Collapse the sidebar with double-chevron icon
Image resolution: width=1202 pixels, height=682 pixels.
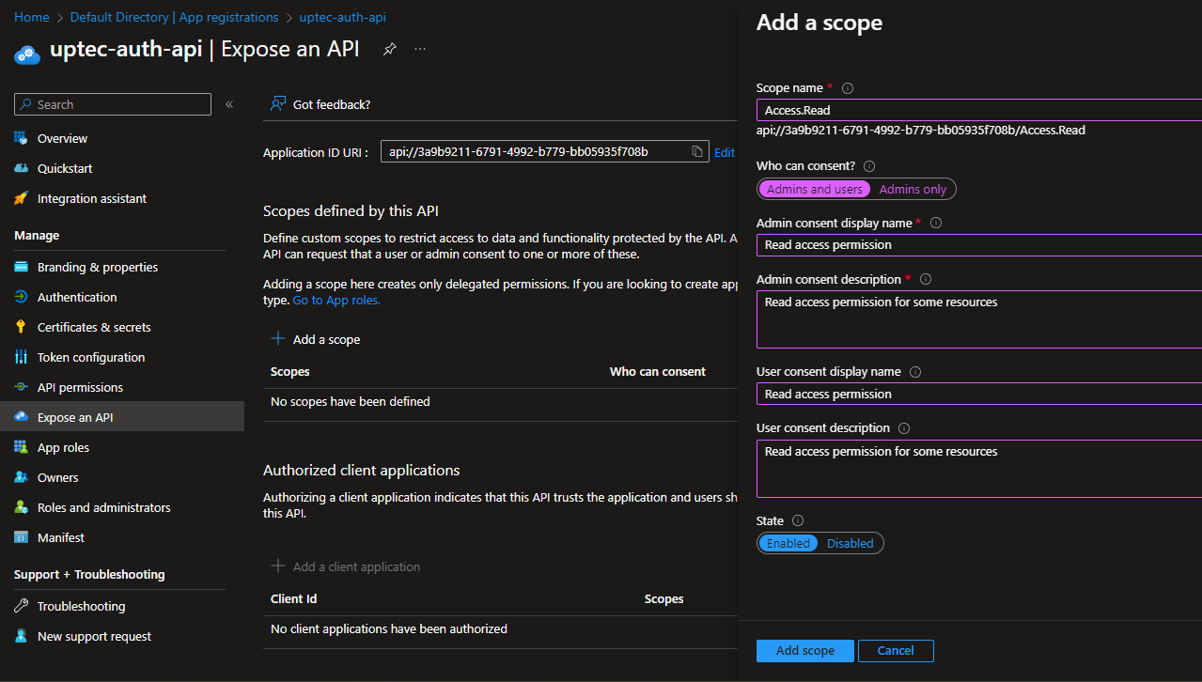(229, 104)
